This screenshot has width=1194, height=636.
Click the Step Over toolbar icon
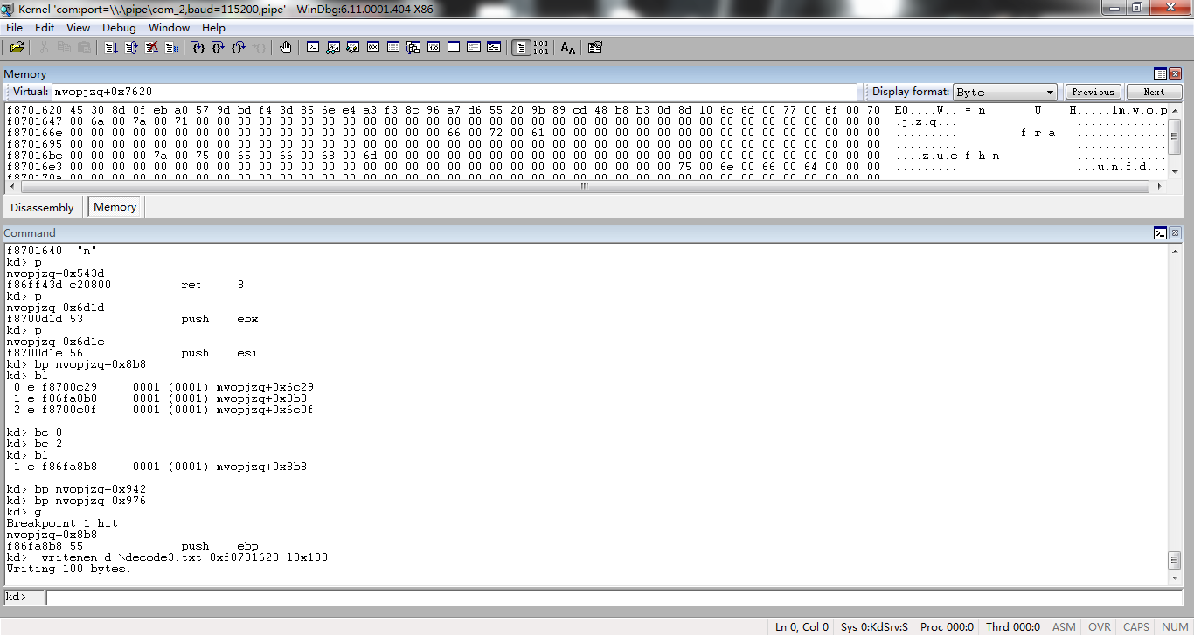(x=219, y=47)
